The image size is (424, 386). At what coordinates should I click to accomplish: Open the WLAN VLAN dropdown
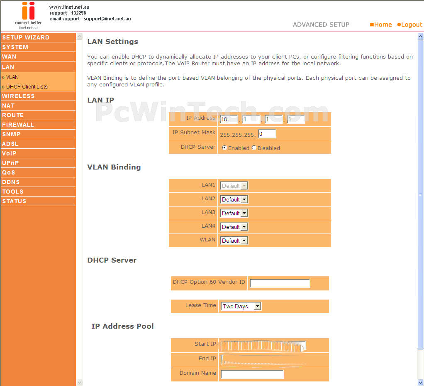(x=234, y=241)
